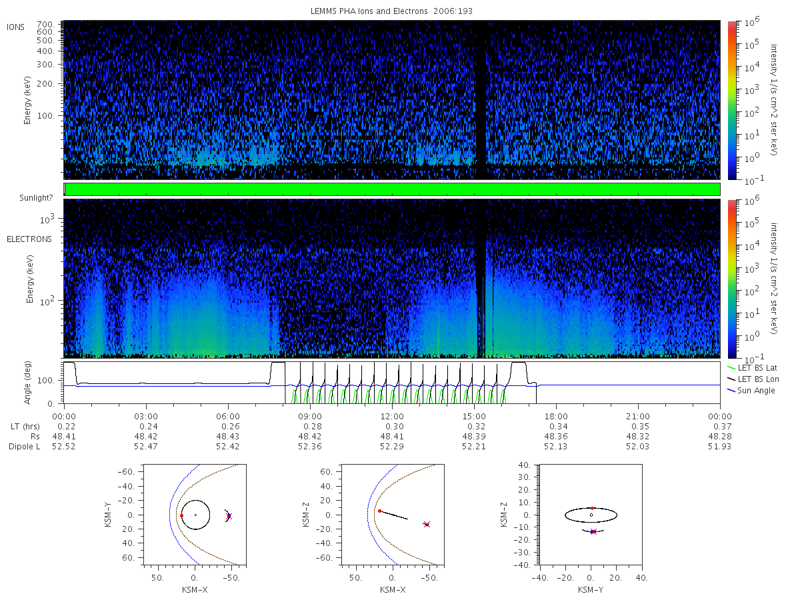Click the "LT (hrs)" row label

25,427
